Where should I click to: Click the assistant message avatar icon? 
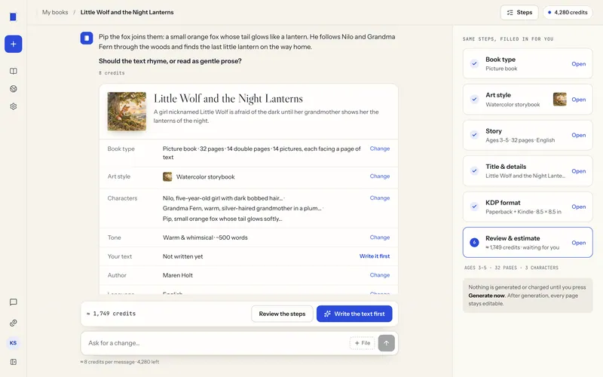click(87, 38)
